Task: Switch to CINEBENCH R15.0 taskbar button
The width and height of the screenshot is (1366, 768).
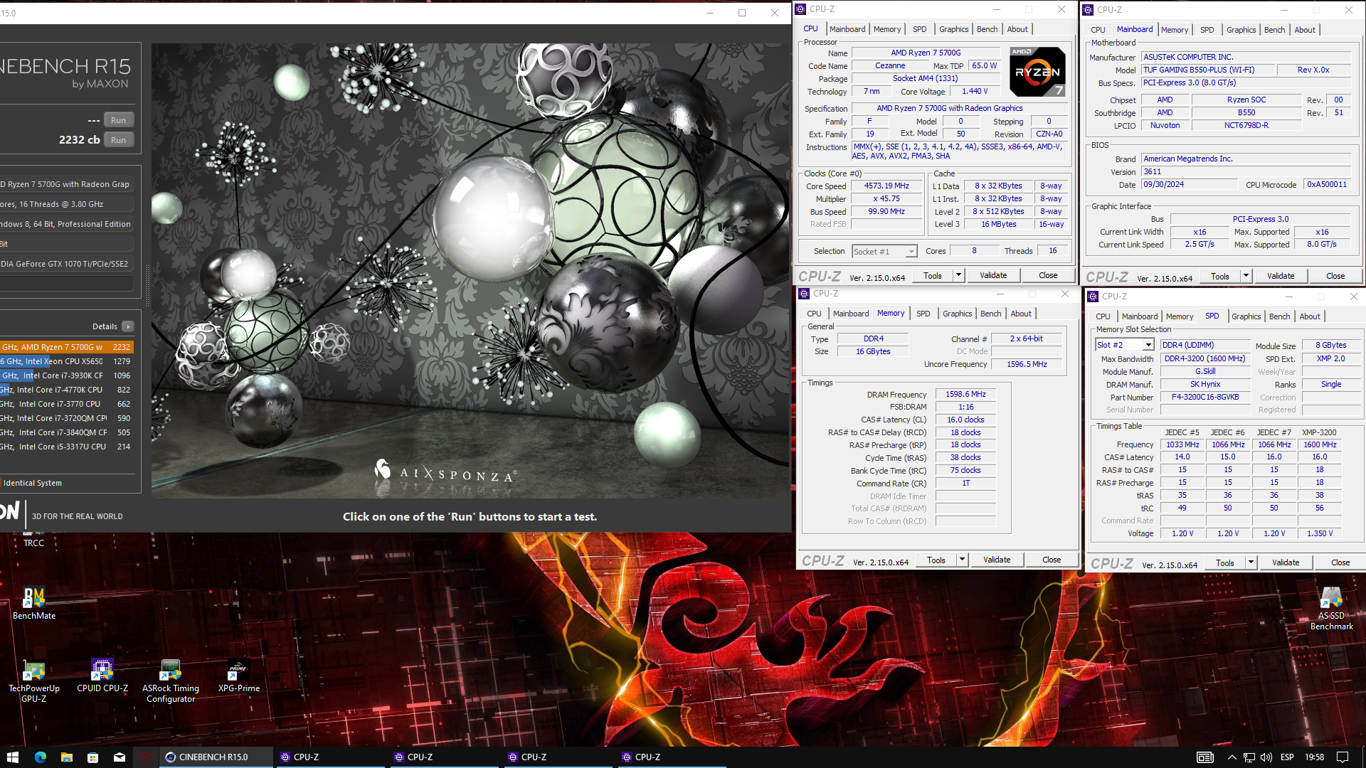Action: (216, 757)
